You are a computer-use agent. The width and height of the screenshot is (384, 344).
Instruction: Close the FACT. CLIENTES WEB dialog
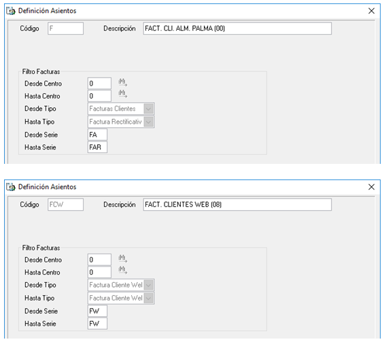371,187
